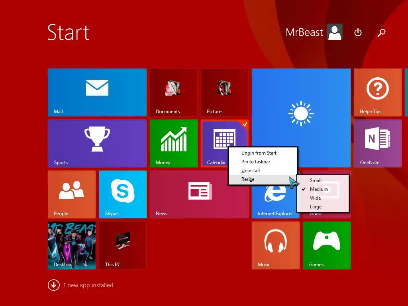Open the People tile

[x=72, y=194]
